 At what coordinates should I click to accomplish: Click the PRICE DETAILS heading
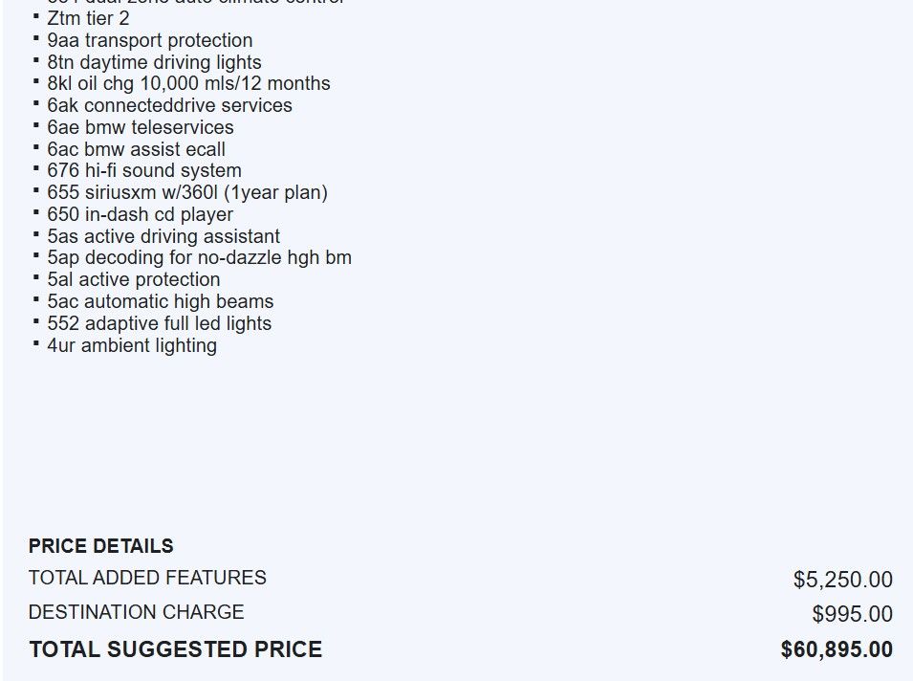pyautogui.click(x=100, y=546)
